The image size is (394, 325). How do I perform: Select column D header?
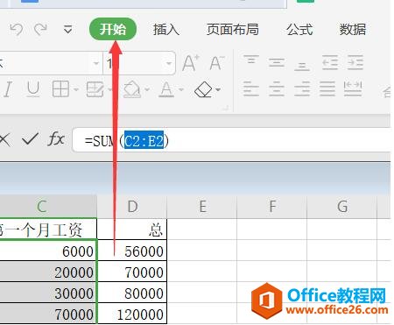132,207
